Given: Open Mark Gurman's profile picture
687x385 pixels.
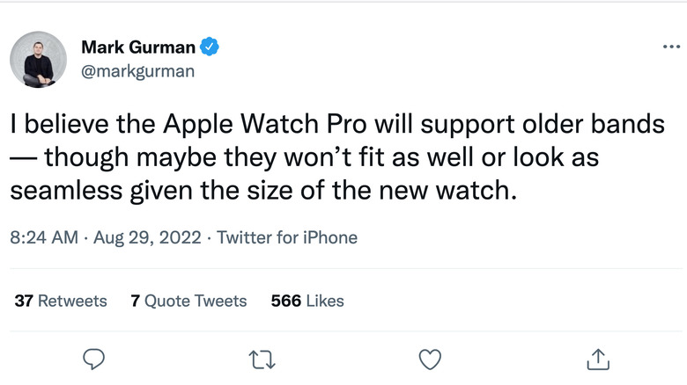Looking at the screenshot, I should [x=38, y=59].
